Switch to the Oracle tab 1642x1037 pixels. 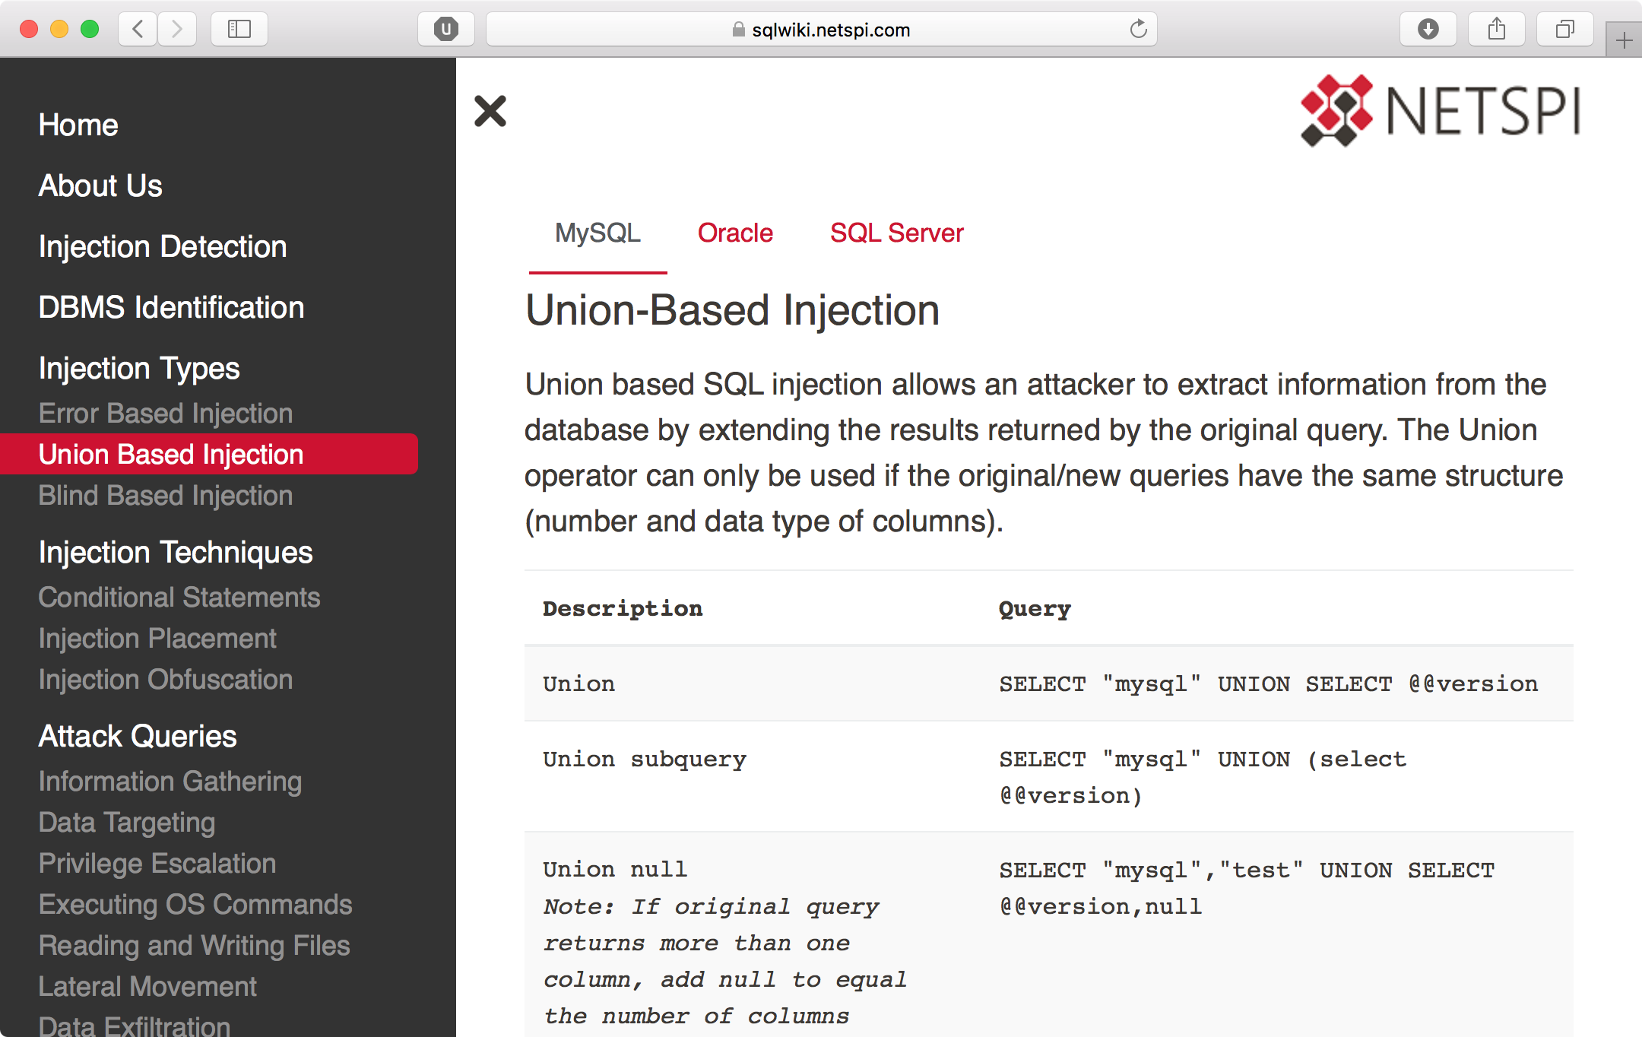coord(735,233)
